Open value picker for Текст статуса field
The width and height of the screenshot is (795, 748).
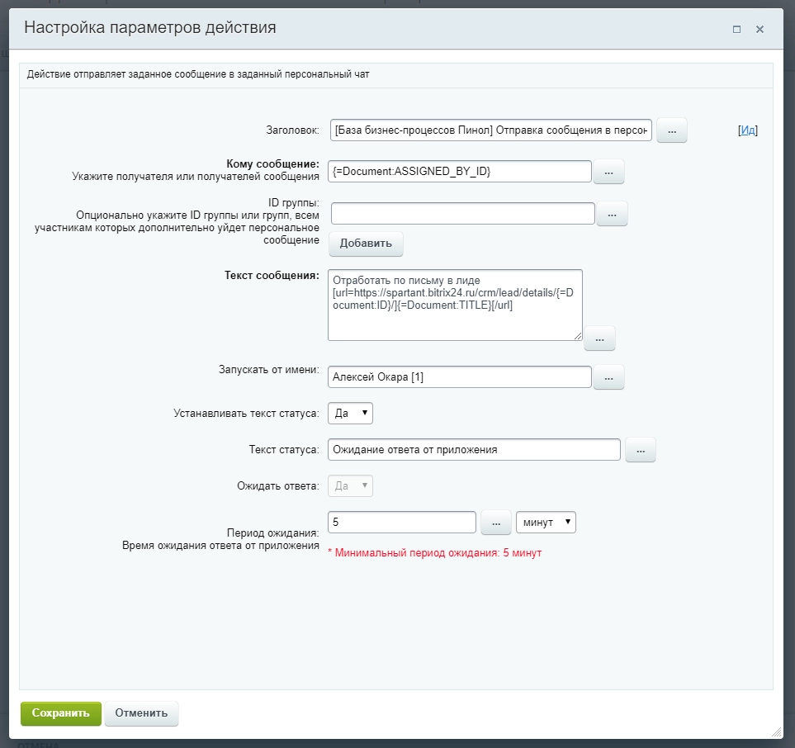pyautogui.click(x=641, y=450)
